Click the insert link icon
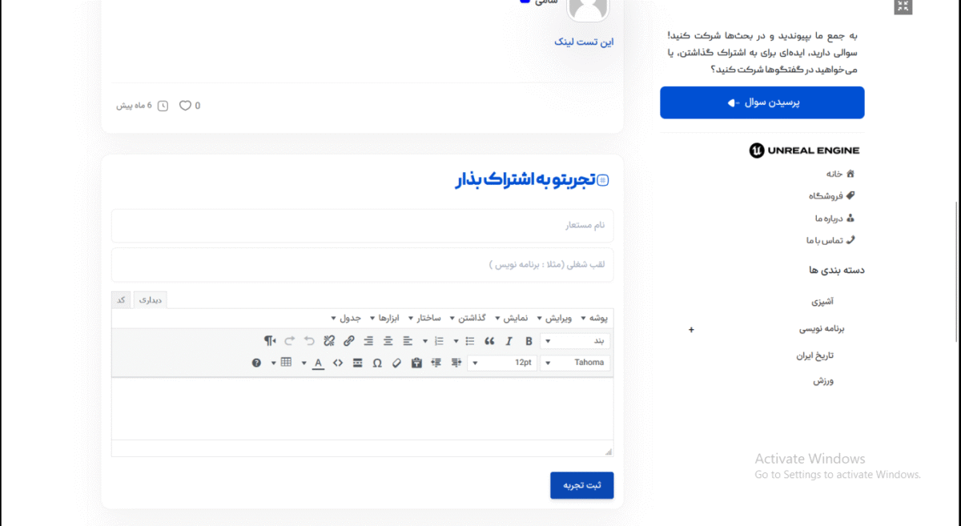The image size is (961, 526). (x=348, y=341)
